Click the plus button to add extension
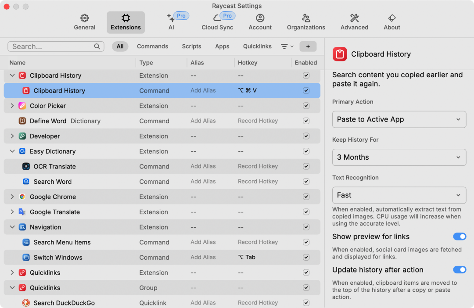 (x=308, y=46)
